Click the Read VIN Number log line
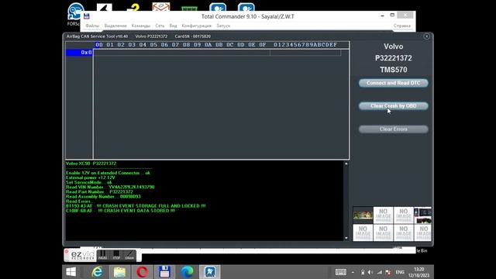Image resolution: width=496 pixels, height=279 pixels. tap(110, 187)
